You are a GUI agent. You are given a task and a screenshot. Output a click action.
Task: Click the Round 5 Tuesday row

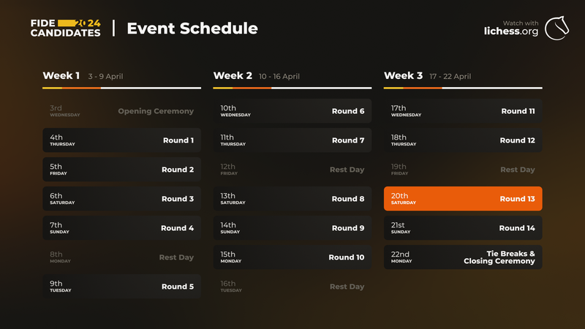pos(121,287)
